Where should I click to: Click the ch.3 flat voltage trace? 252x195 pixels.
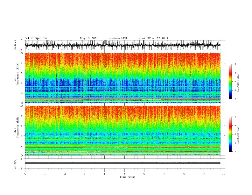[122, 163]
